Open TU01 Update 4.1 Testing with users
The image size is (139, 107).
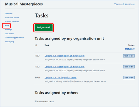coord(61,78)
